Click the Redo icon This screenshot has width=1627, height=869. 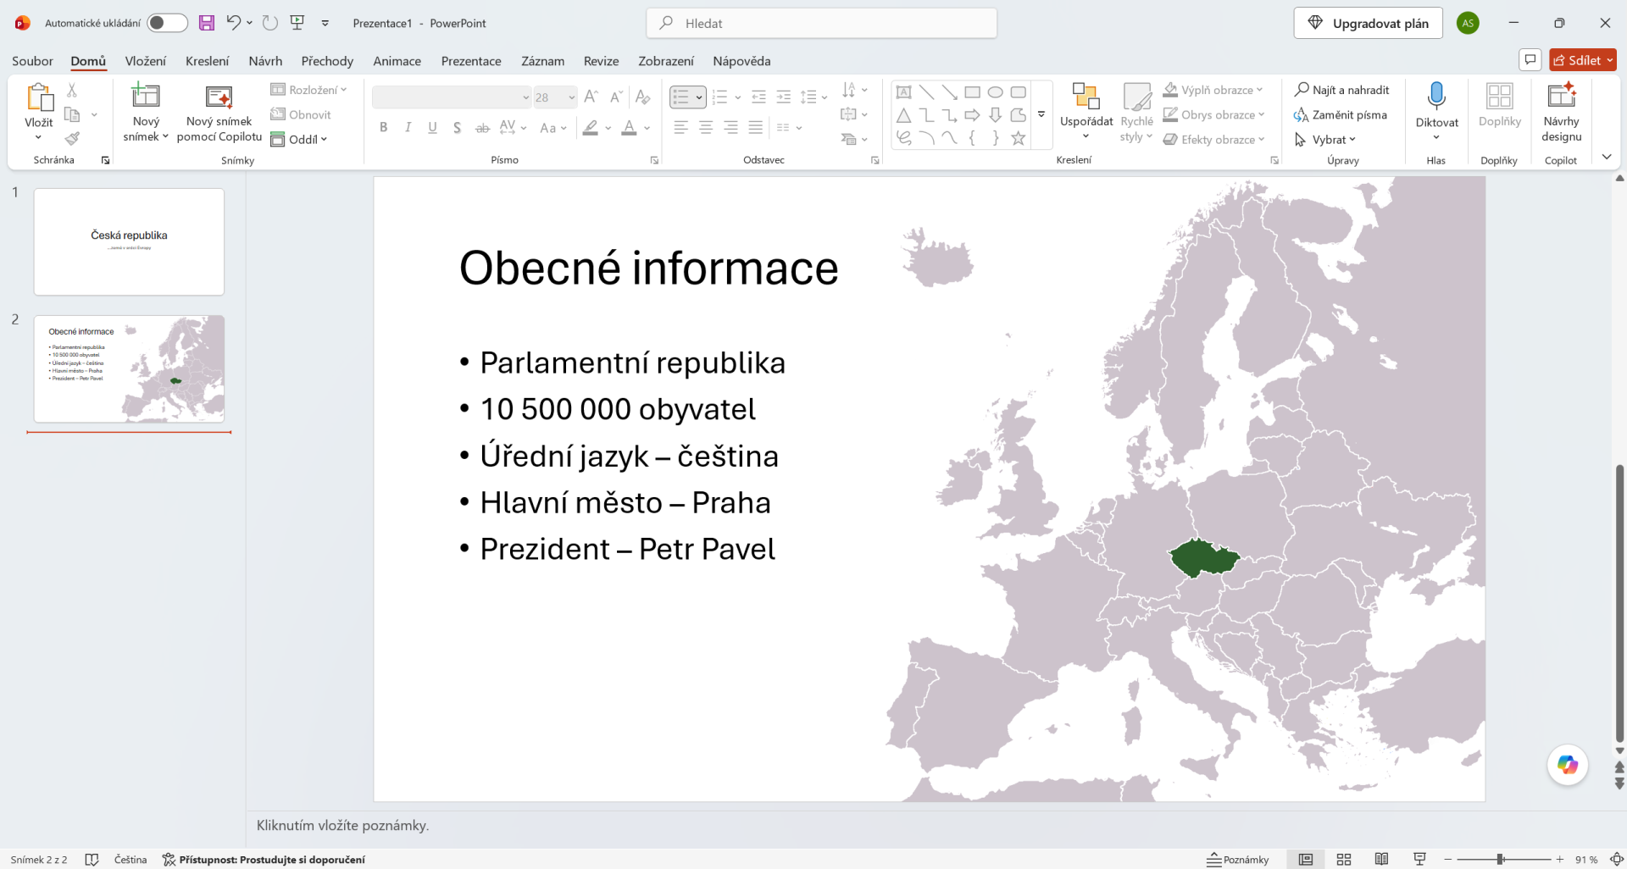(270, 23)
